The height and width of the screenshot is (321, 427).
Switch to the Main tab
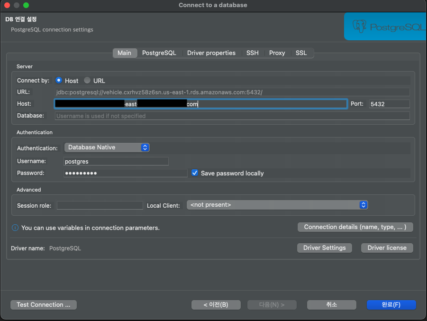pos(125,53)
